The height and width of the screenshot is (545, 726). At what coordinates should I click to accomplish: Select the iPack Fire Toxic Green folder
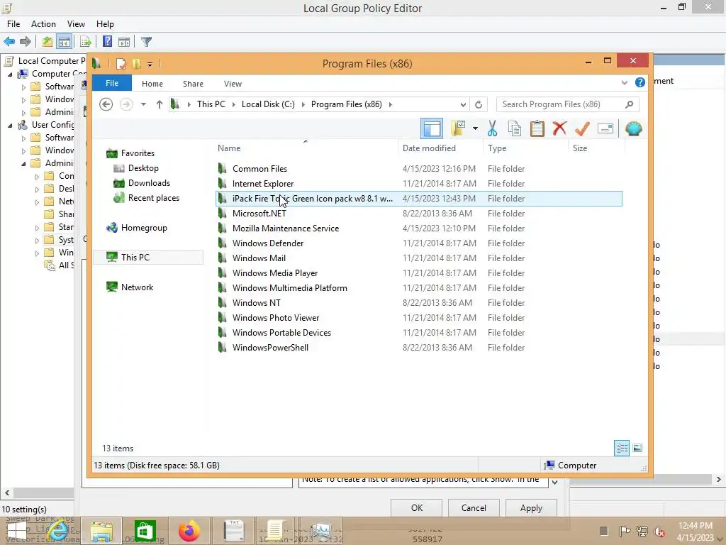click(x=419, y=199)
